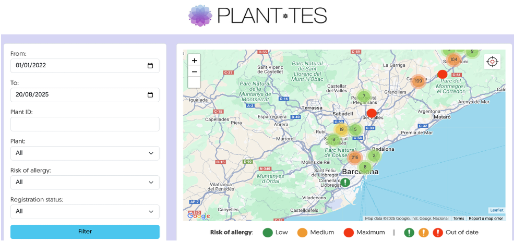Zoom out on the map
This screenshot has width=514, height=241.
(194, 72)
